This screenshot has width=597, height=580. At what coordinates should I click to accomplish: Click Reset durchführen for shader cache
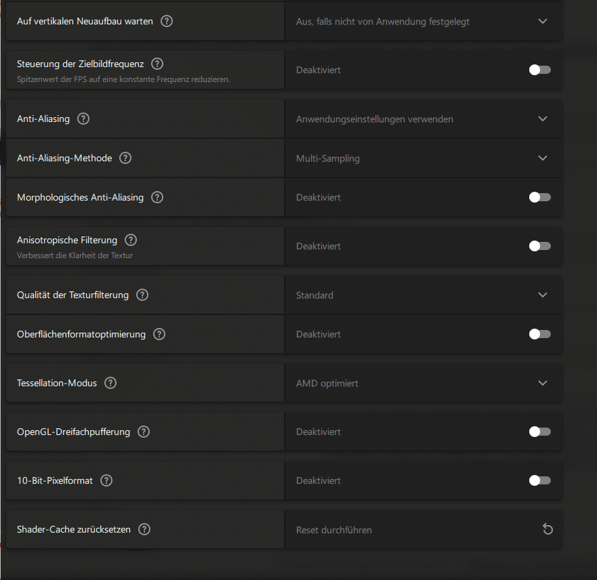(334, 530)
